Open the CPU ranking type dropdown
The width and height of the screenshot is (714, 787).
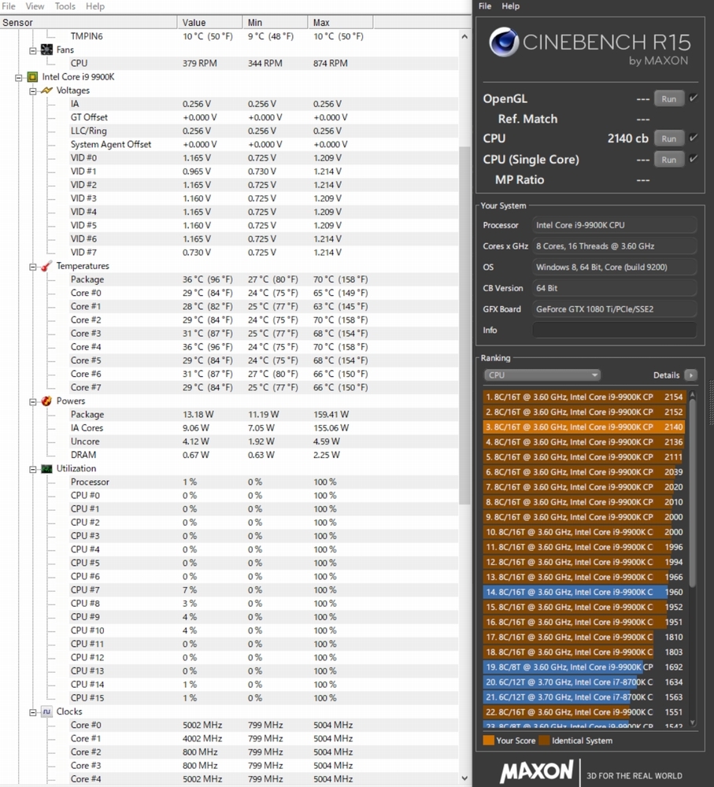pos(542,375)
